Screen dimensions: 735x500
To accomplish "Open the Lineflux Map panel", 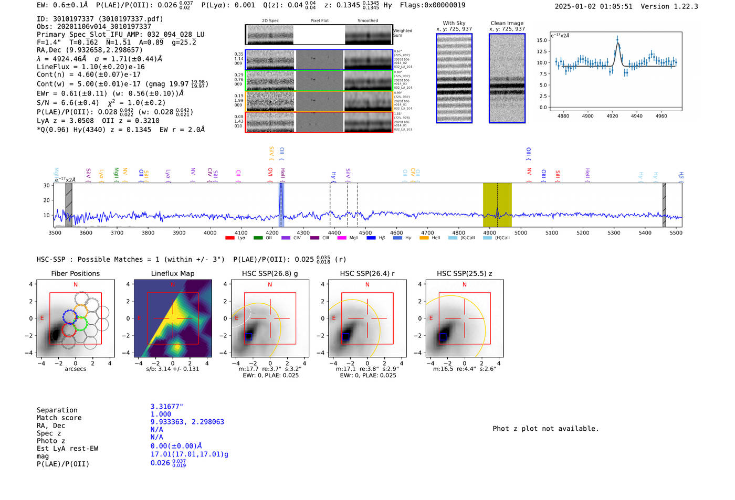I will [x=173, y=318].
